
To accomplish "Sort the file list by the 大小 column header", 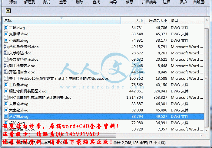I will coord(133,21).
